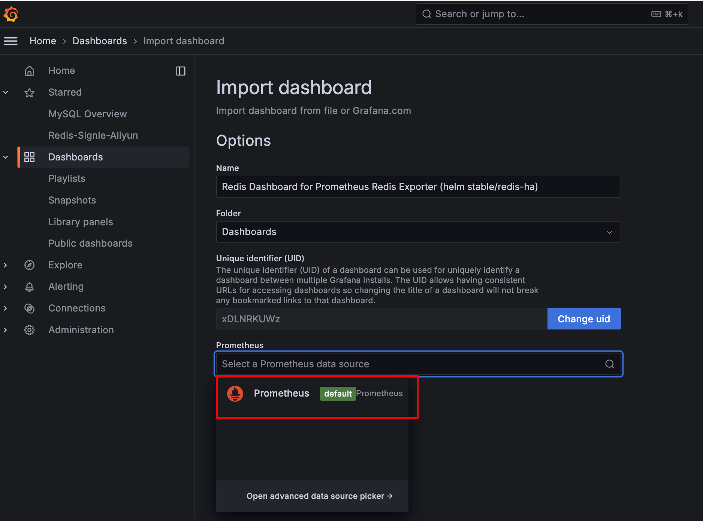Click the Administration gear icon
Viewport: 703px width, 521px height.
(x=30, y=330)
